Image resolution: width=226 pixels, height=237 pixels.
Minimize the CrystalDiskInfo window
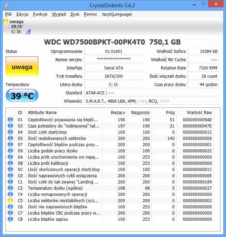point(194,4)
